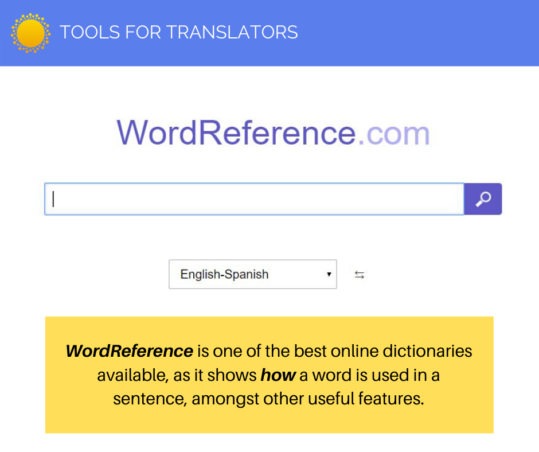Focus the WordReference search input field
Image resolution: width=539 pixels, height=452 pixels.
click(255, 199)
